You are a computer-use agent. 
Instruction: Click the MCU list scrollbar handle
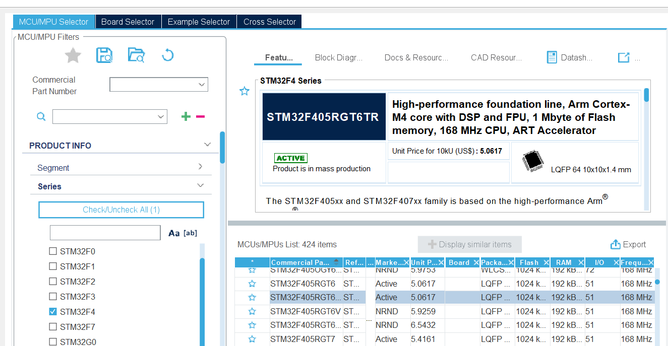click(x=657, y=282)
